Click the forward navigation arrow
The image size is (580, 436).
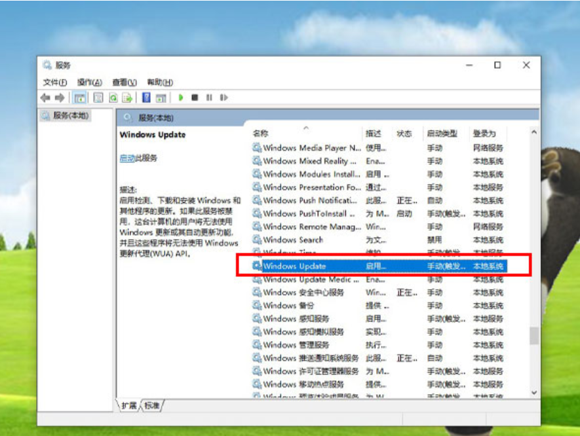[58, 98]
